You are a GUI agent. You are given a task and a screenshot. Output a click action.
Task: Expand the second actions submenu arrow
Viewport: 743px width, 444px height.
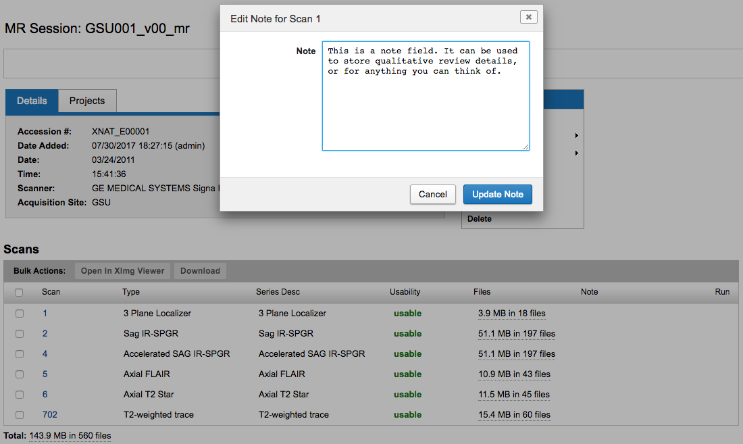pos(576,153)
